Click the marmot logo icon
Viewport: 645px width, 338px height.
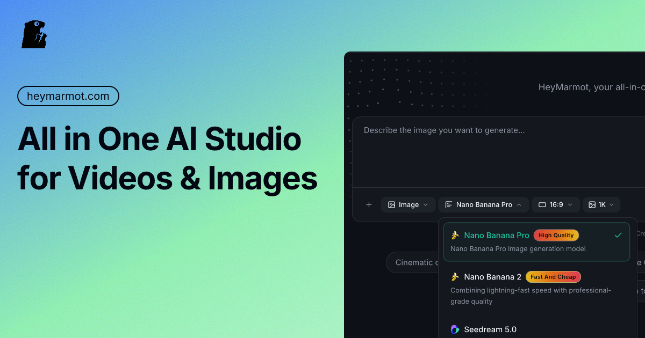click(34, 34)
